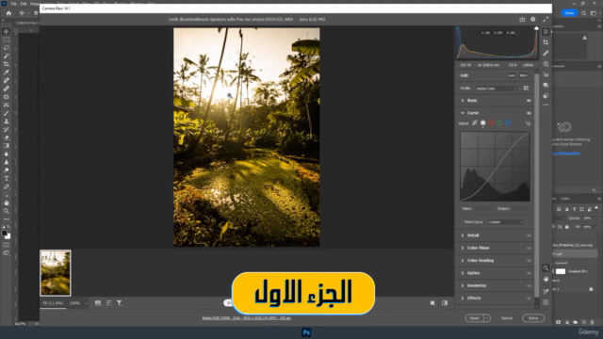The height and width of the screenshot is (339, 603).
Task: Click Camera Raw Zoom tool at right strip
Action: point(546,267)
